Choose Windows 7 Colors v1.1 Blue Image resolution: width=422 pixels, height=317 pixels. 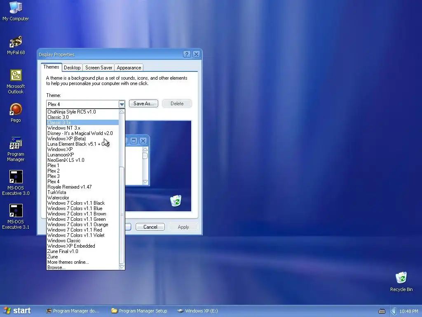(x=82, y=208)
